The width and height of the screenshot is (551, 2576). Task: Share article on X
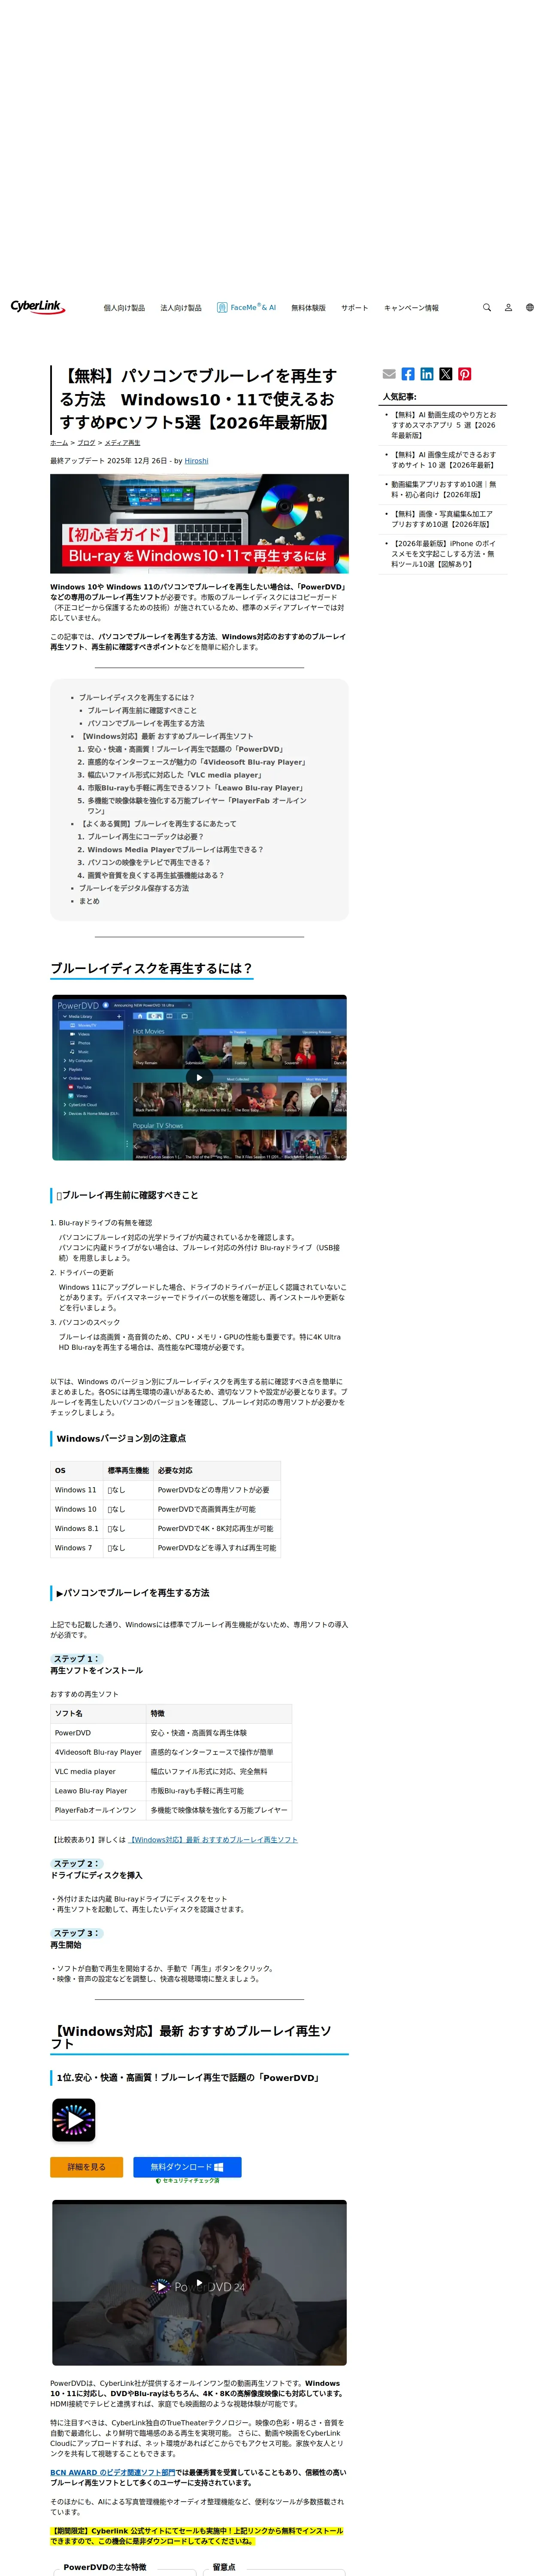[x=446, y=374]
